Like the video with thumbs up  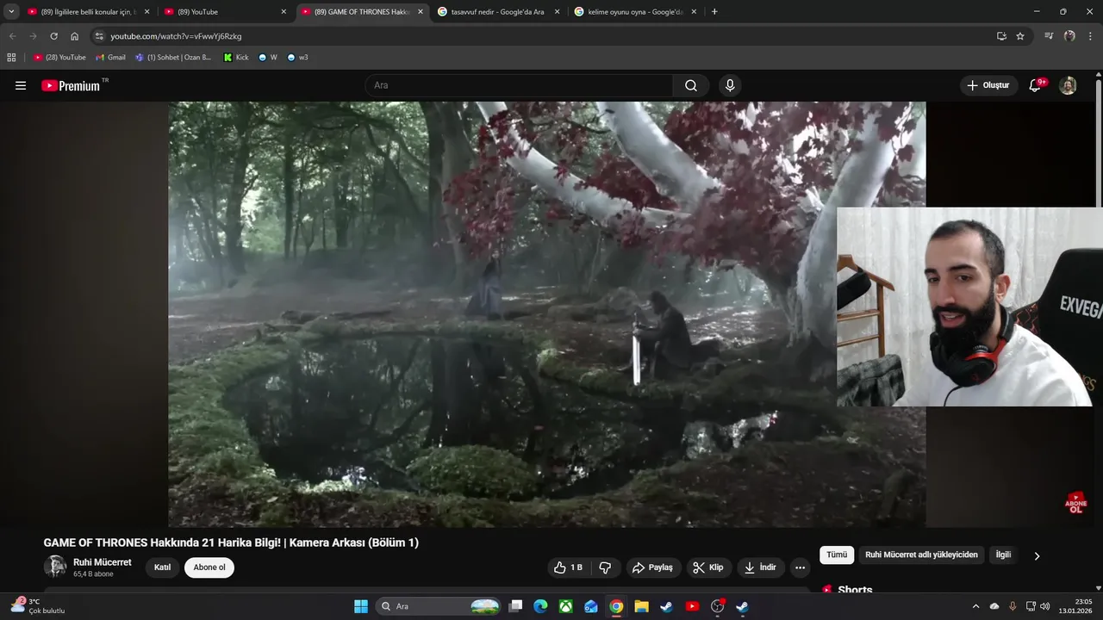pos(569,567)
